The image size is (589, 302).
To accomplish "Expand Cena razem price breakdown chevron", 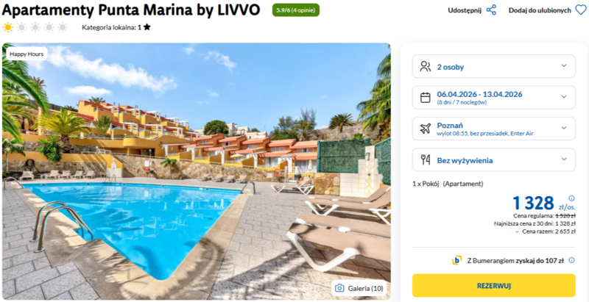I will point(518,231).
